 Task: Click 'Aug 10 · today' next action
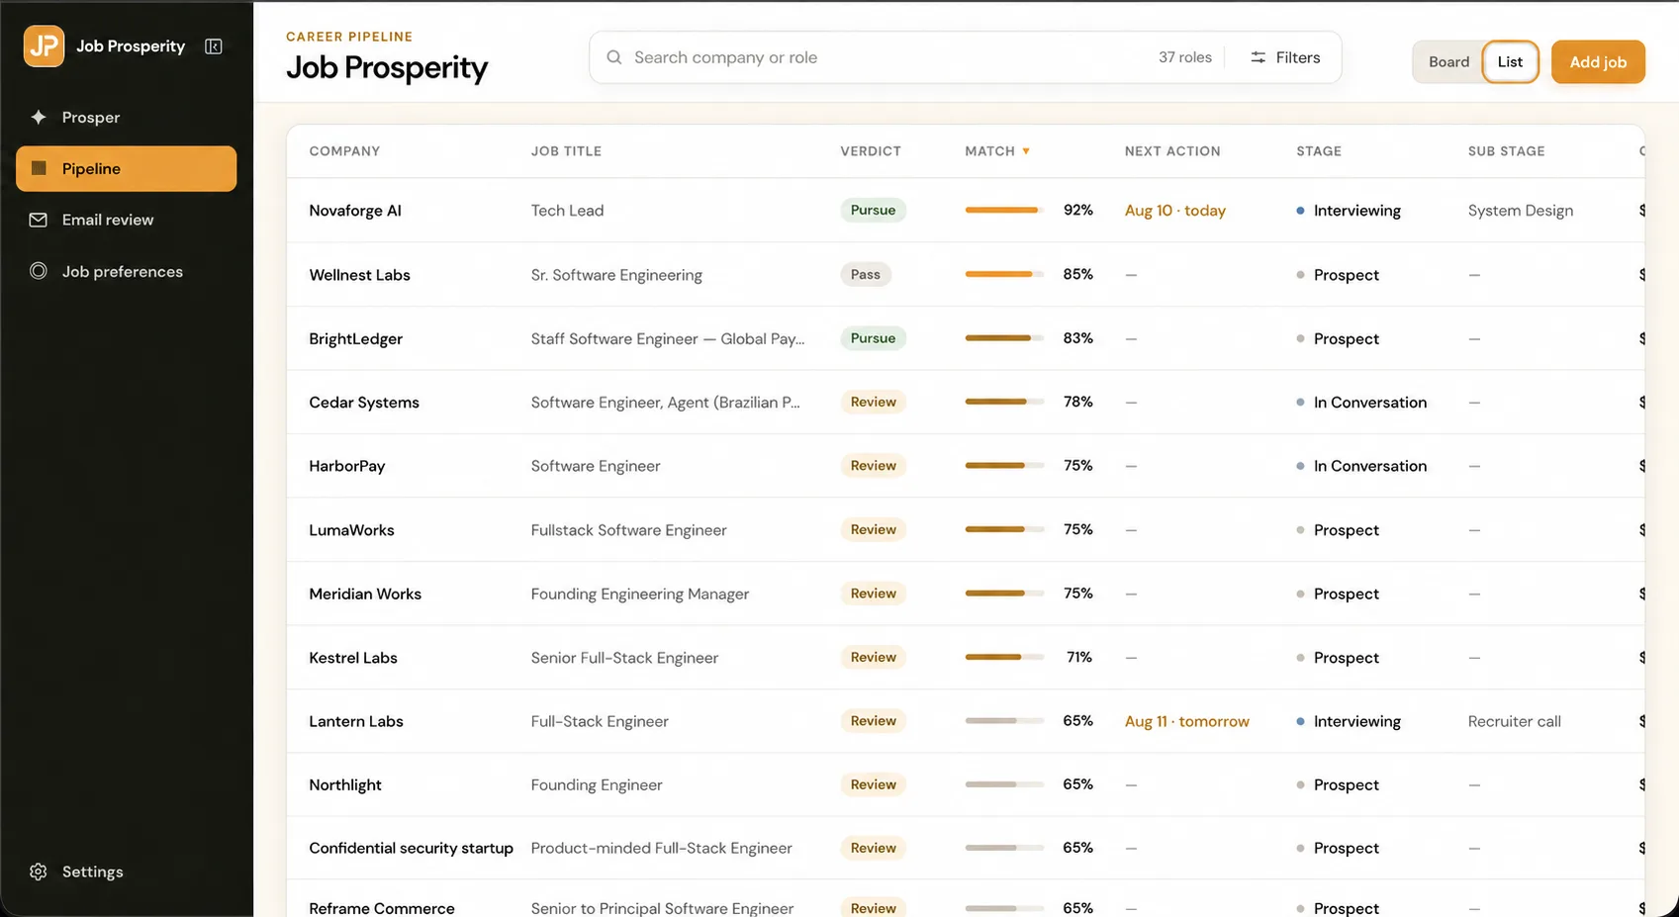click(x=1175, y=211)
